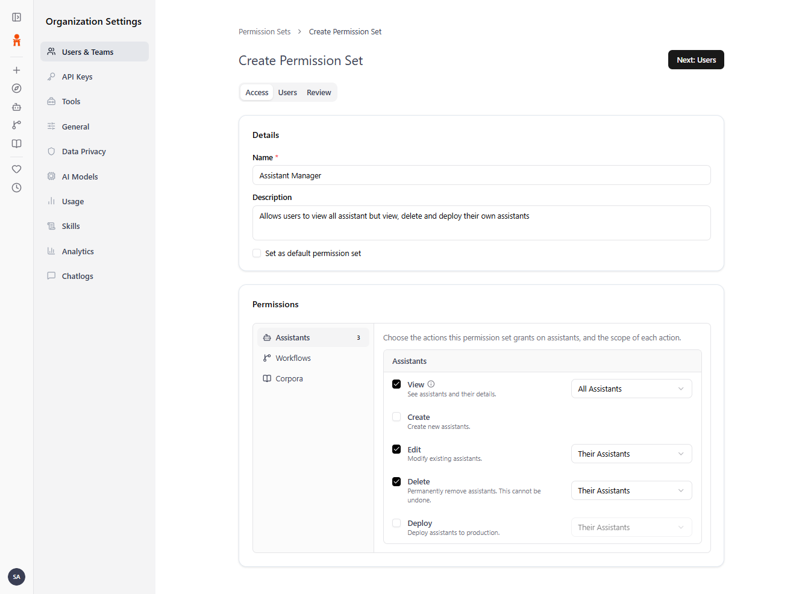This screenshot has height=594, width=808.
Task: Open the General settings page
Action: click(x=95, y=127)
